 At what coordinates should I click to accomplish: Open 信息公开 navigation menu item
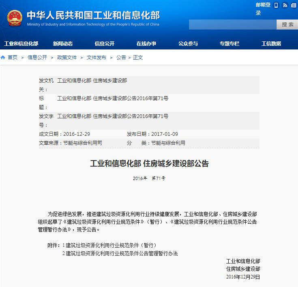[x=105, y=43]
